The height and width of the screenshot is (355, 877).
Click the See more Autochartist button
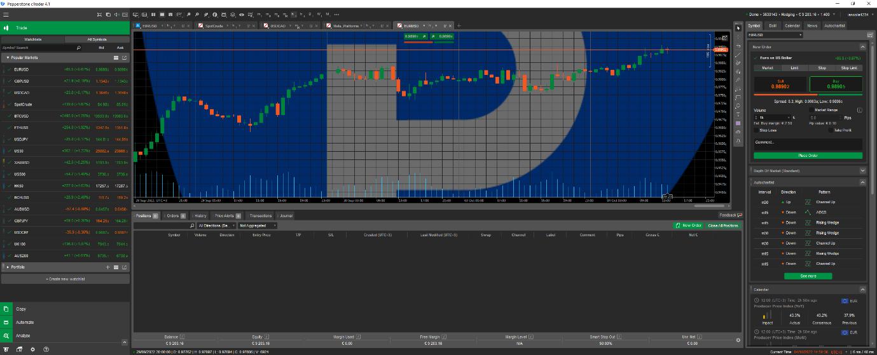(808, 276)
